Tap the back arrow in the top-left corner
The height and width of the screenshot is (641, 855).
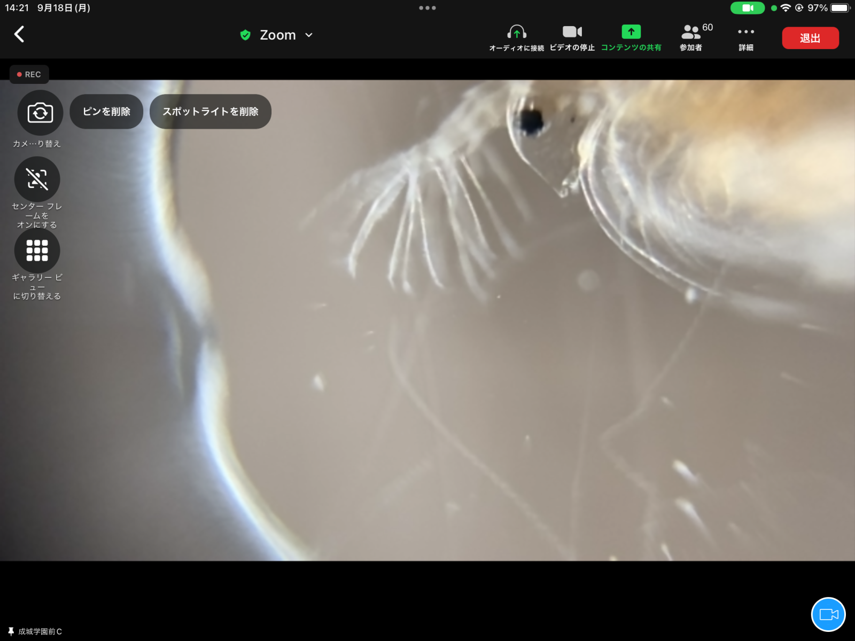click(19, 35)
